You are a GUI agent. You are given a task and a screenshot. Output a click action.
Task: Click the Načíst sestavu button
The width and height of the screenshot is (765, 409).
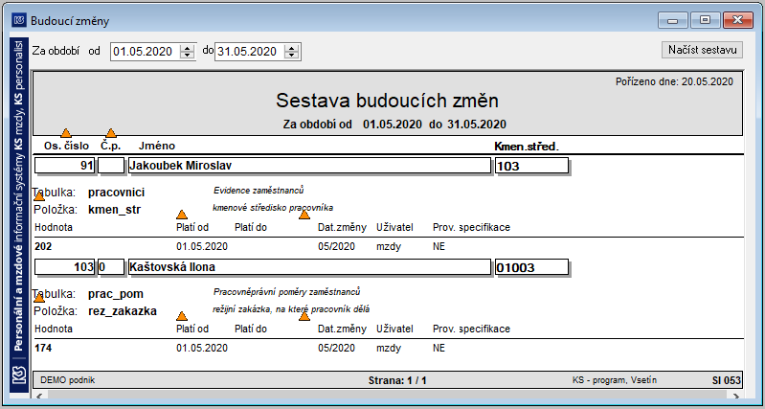point(702,50)
